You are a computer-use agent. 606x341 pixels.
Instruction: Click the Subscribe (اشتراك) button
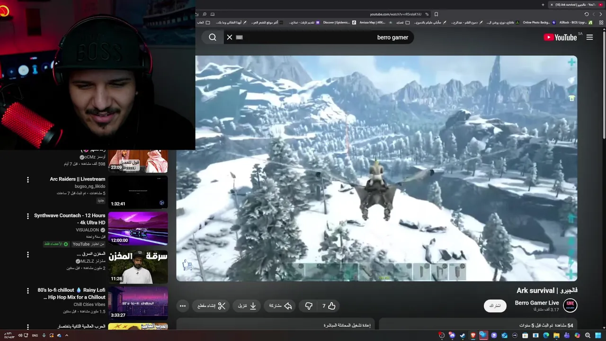(495, 306)
